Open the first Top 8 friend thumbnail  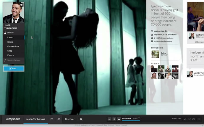(154, 68)
